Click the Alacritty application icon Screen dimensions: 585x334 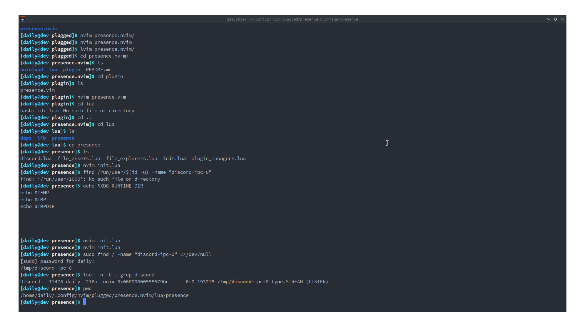tap(23, 19)
